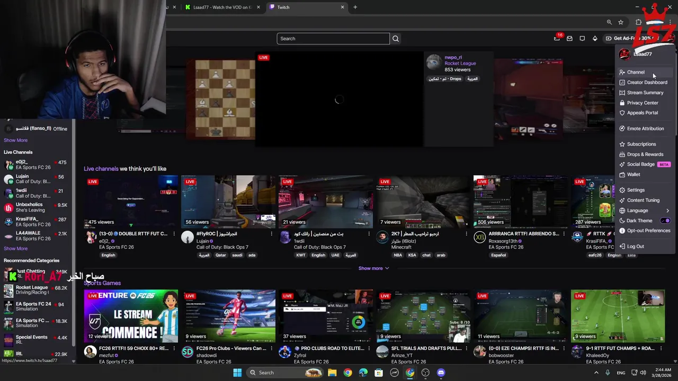Expand Show more under Live channels row

tap(373, 268)
